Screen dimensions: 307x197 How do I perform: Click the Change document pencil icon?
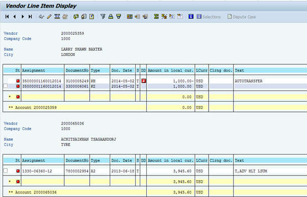click(49, 17)
